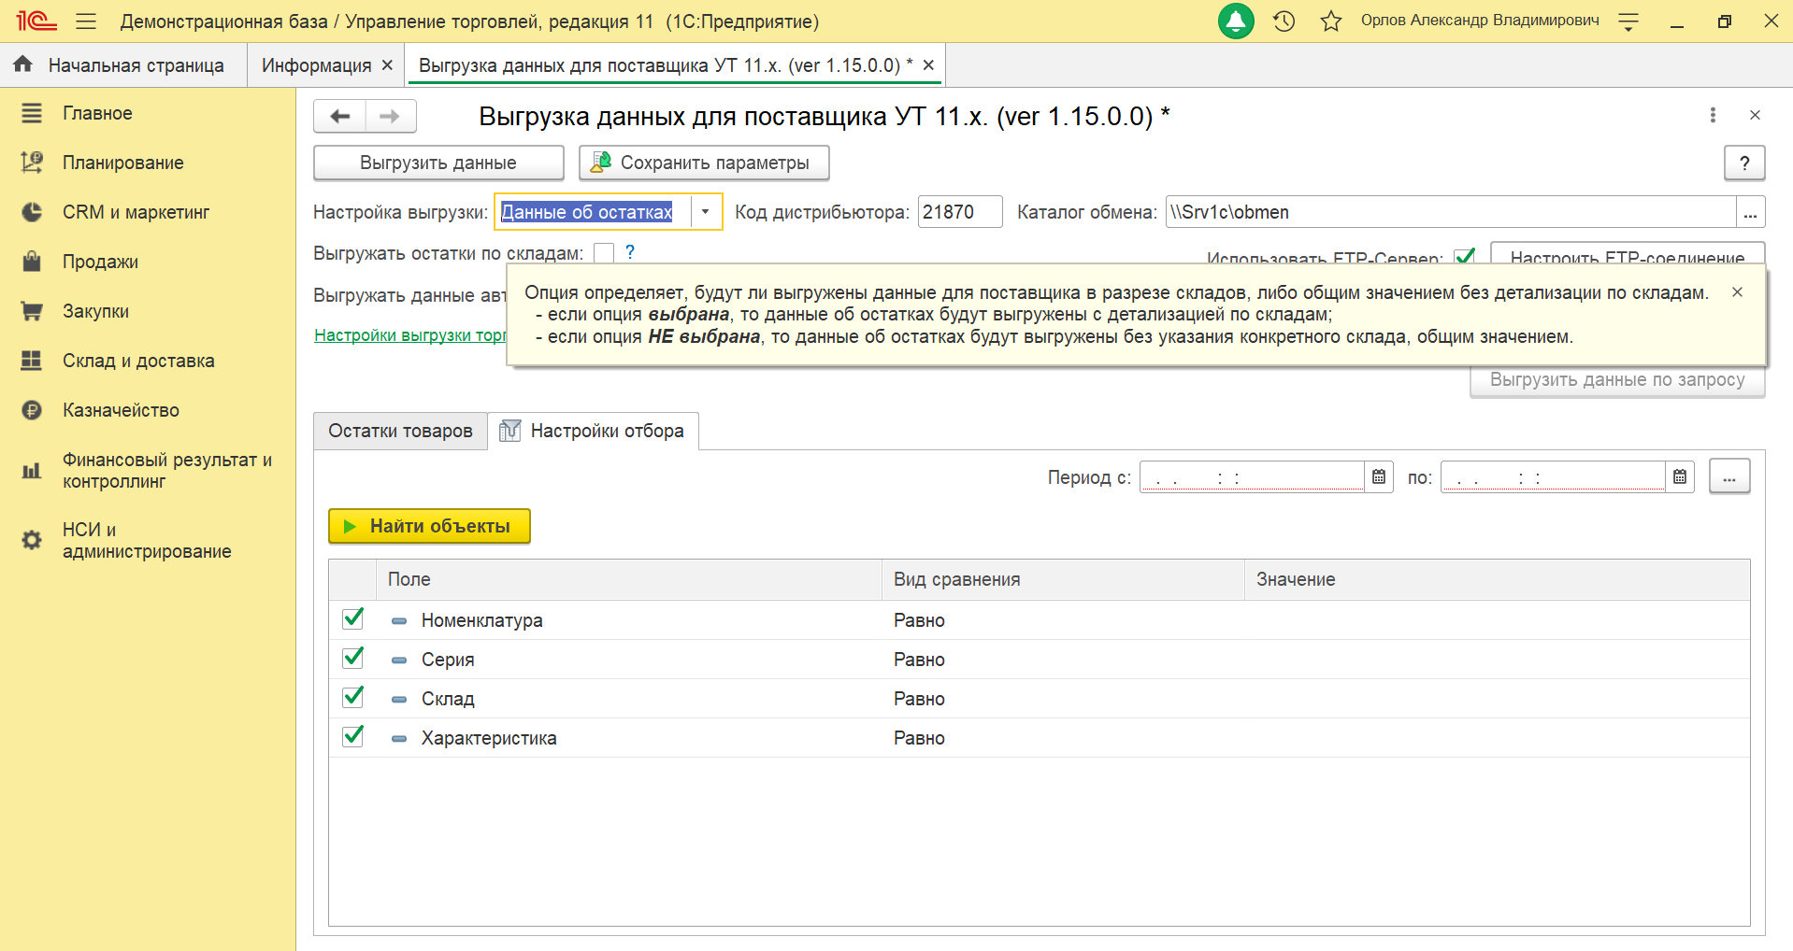Open help with the ? button
The image size is (1793, 951).
coord(1744,163)
